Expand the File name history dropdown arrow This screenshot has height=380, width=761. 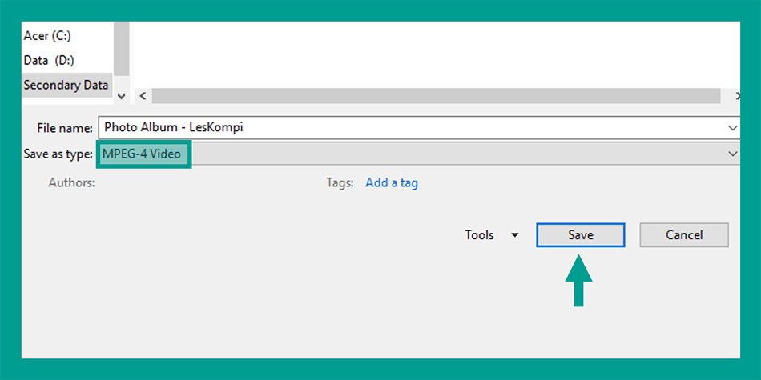click(732, 128)
